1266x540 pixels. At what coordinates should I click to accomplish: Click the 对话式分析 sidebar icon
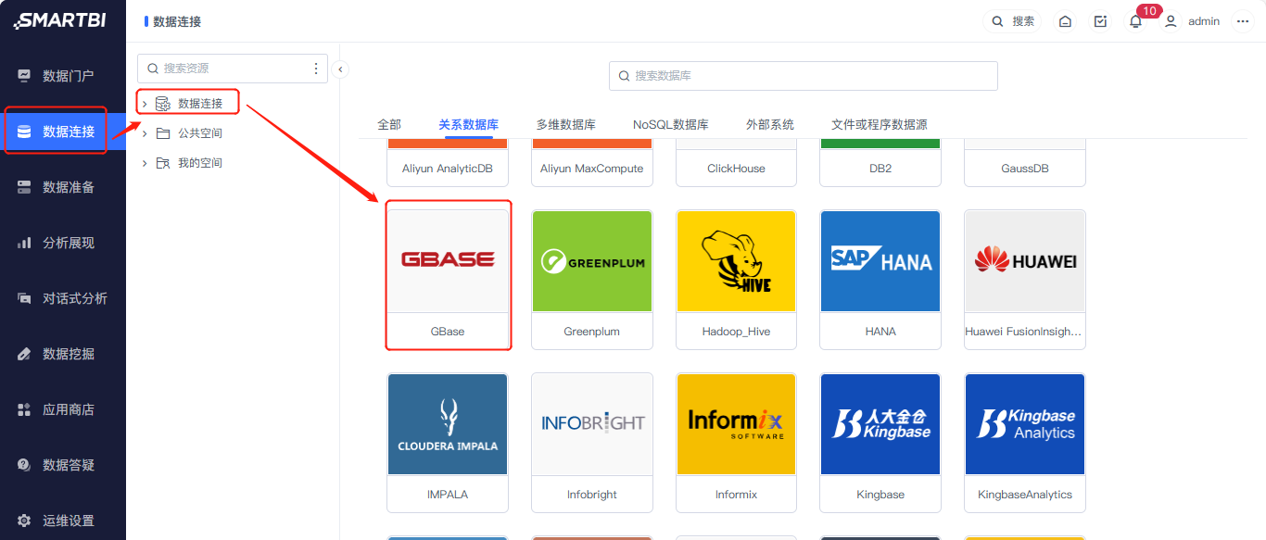pyautogui.click(x=24, y=298)
